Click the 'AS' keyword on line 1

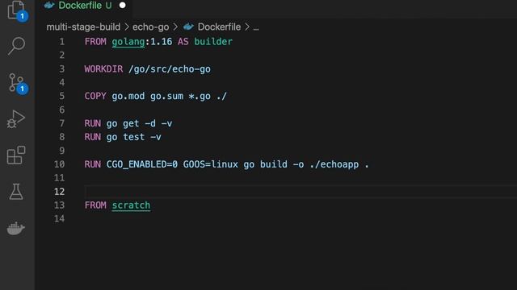click(183, 42)
